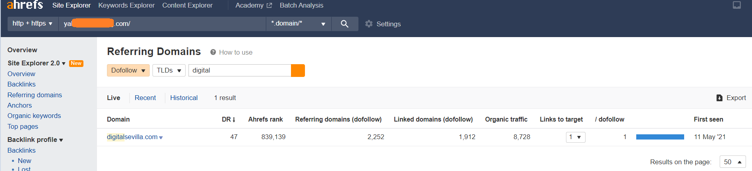Click the orange search filter button
This screenshot has width=752, height=171.
coord(298,71)
